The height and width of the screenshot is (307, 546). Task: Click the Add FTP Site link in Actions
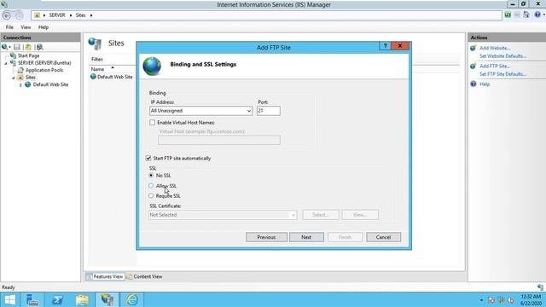[495, 67]
